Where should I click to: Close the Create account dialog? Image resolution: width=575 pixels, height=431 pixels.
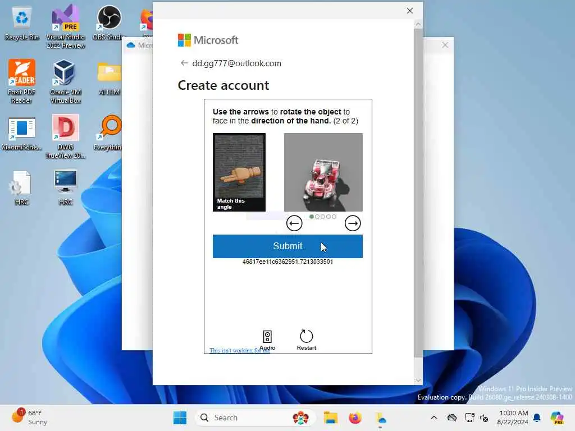(x=410, y=11)
